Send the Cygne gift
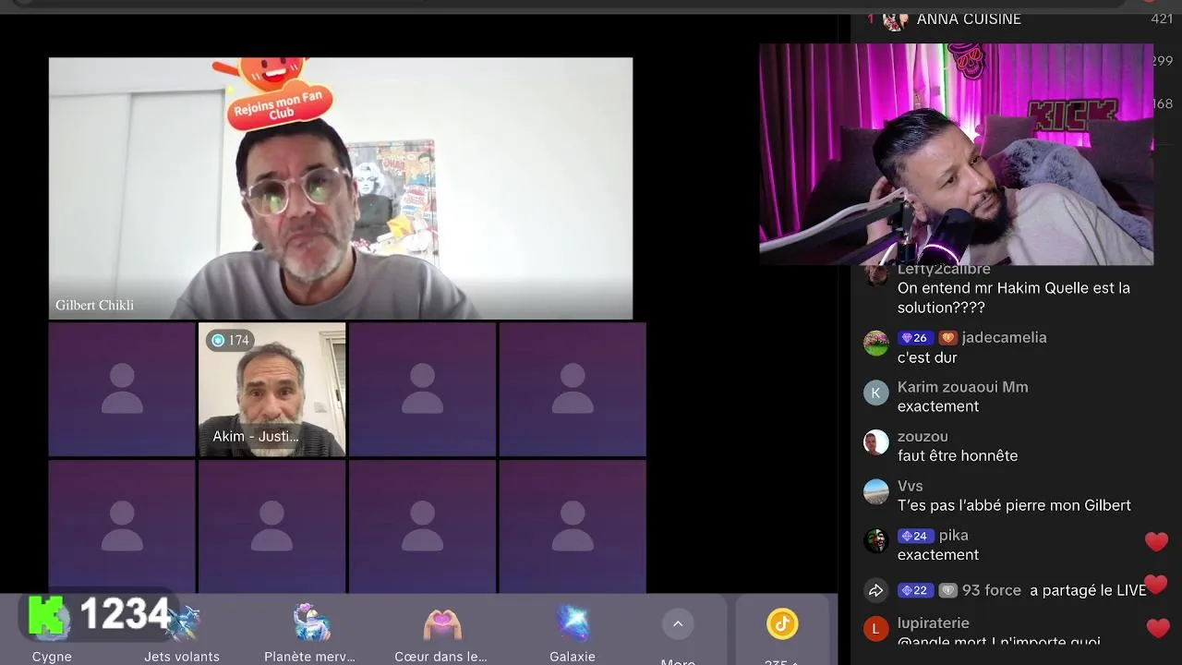The height and width of the screenshot is (665, 1182). coord(52,632)
